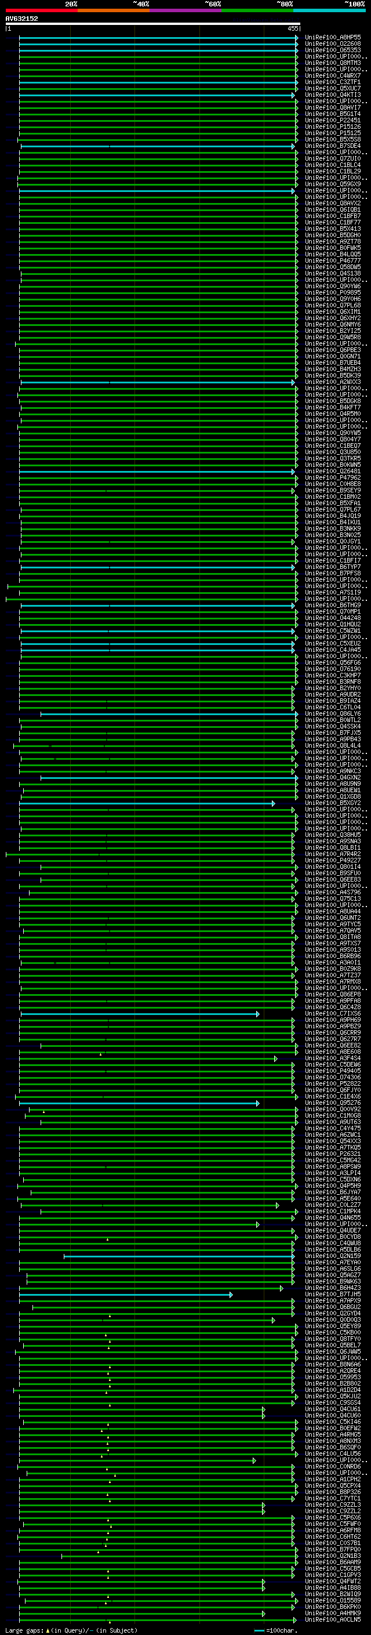Select the UniRef100_P15126 hit label
Screen dimensions: 371x1635
click(x=333, y=126)
